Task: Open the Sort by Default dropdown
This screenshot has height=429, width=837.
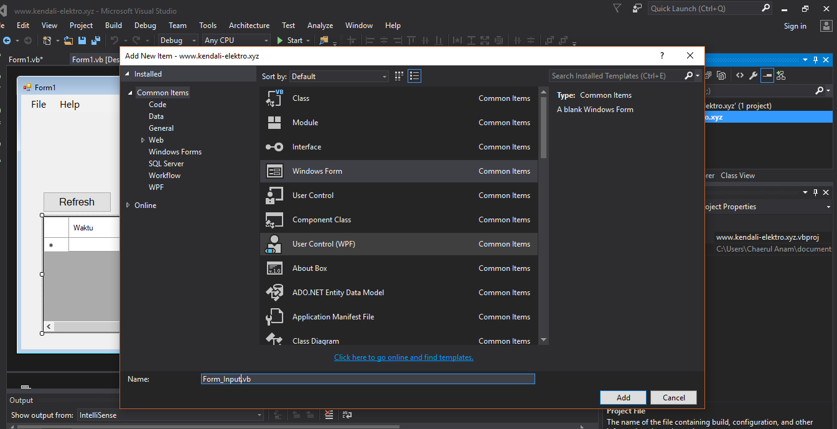Action: coord(339,76)
